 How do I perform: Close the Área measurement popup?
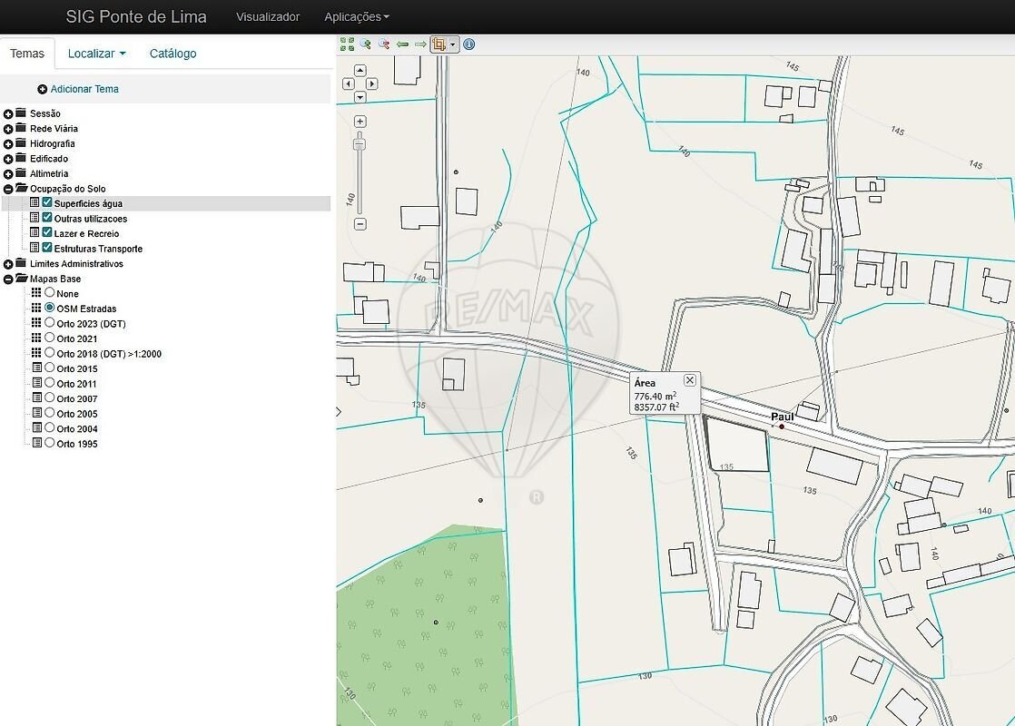point(690,380)
